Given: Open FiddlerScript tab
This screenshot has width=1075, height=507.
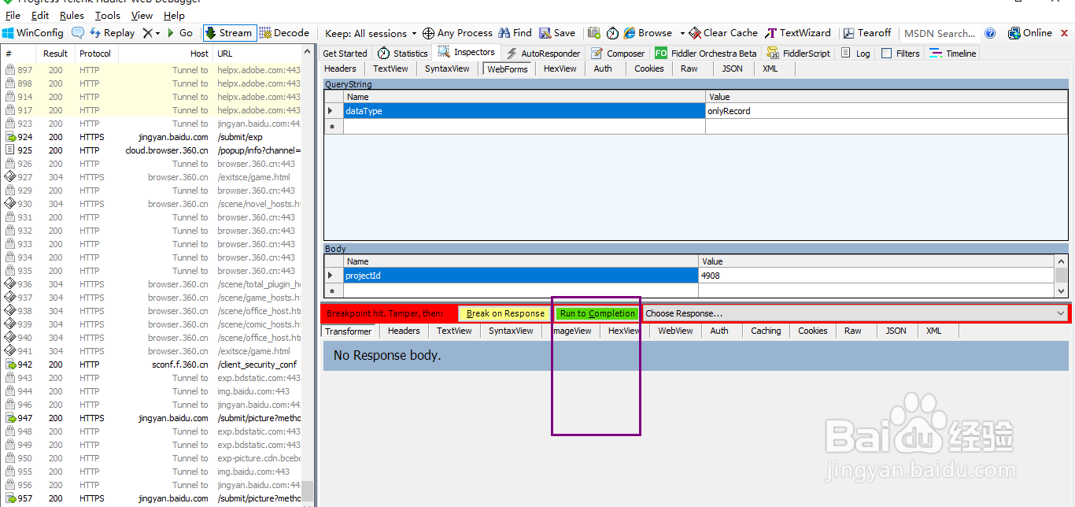Looking at the screenshot, I should click(x=798, y=54).
